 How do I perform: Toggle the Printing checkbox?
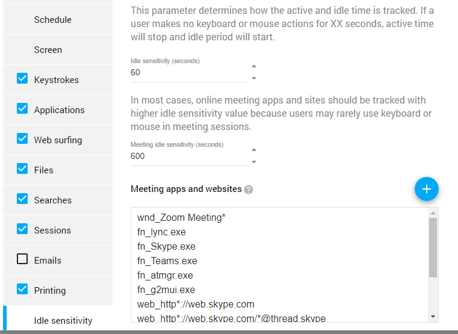pyautogui.click(x=22, y=289)
